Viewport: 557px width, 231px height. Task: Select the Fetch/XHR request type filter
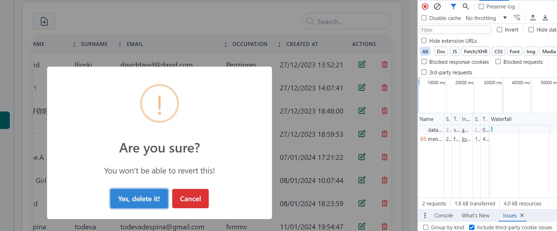click(475, 52)
